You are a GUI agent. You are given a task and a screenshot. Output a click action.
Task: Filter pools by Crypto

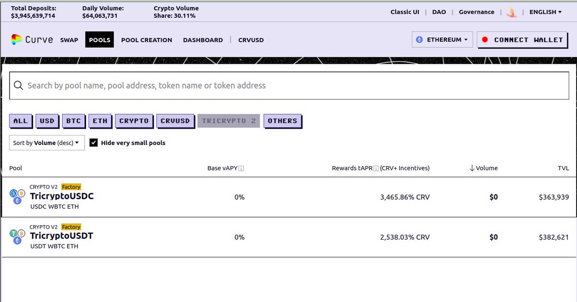click(x=134, y=121)
